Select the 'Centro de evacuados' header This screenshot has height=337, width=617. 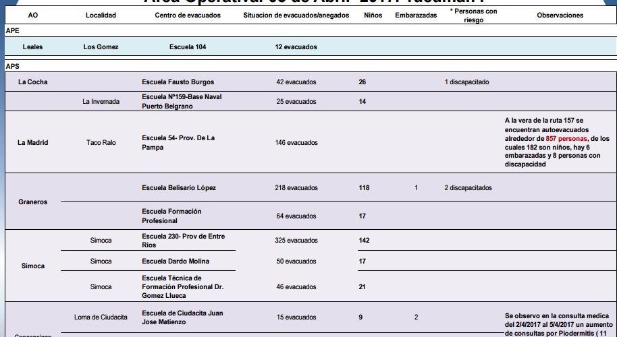pos(188,16)
